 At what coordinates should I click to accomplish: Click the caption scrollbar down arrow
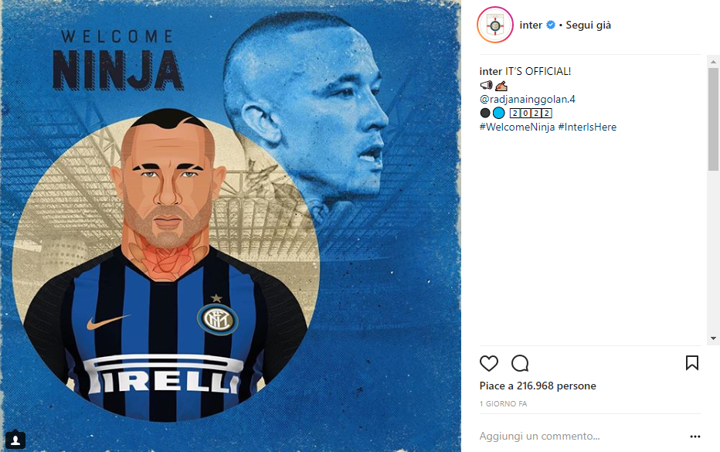click(x=713, y=338)
